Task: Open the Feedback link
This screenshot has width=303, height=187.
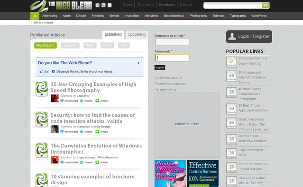Action: [x=167, y=5]
